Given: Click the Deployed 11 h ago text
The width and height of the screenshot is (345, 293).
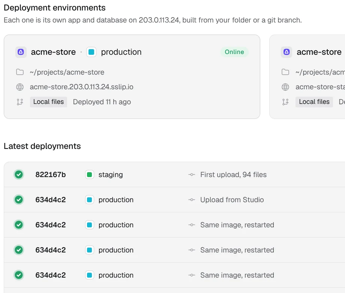Looking at the screenshot, I should click(x=102, y=102).
